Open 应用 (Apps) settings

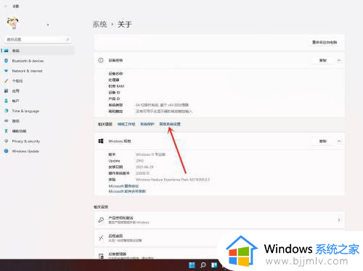click(38, 91)
